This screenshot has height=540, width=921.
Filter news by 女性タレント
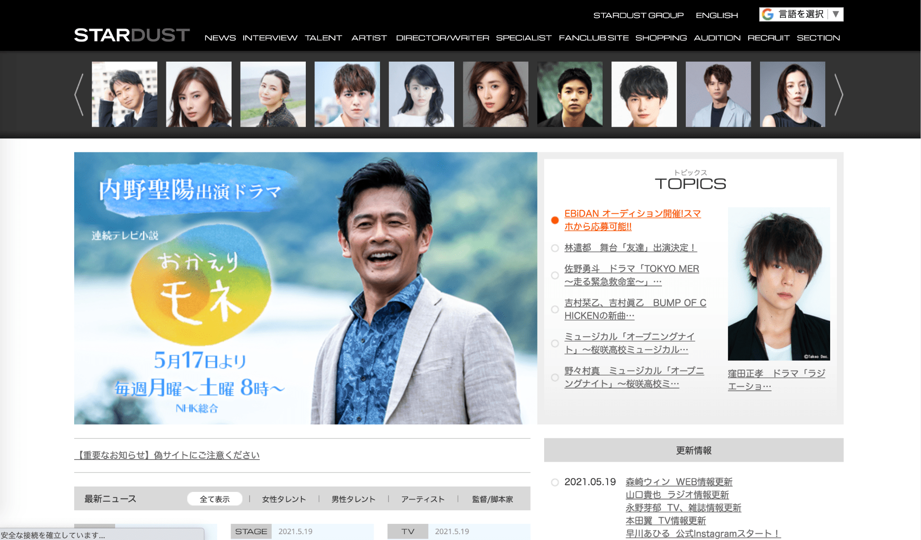[284, 499]
